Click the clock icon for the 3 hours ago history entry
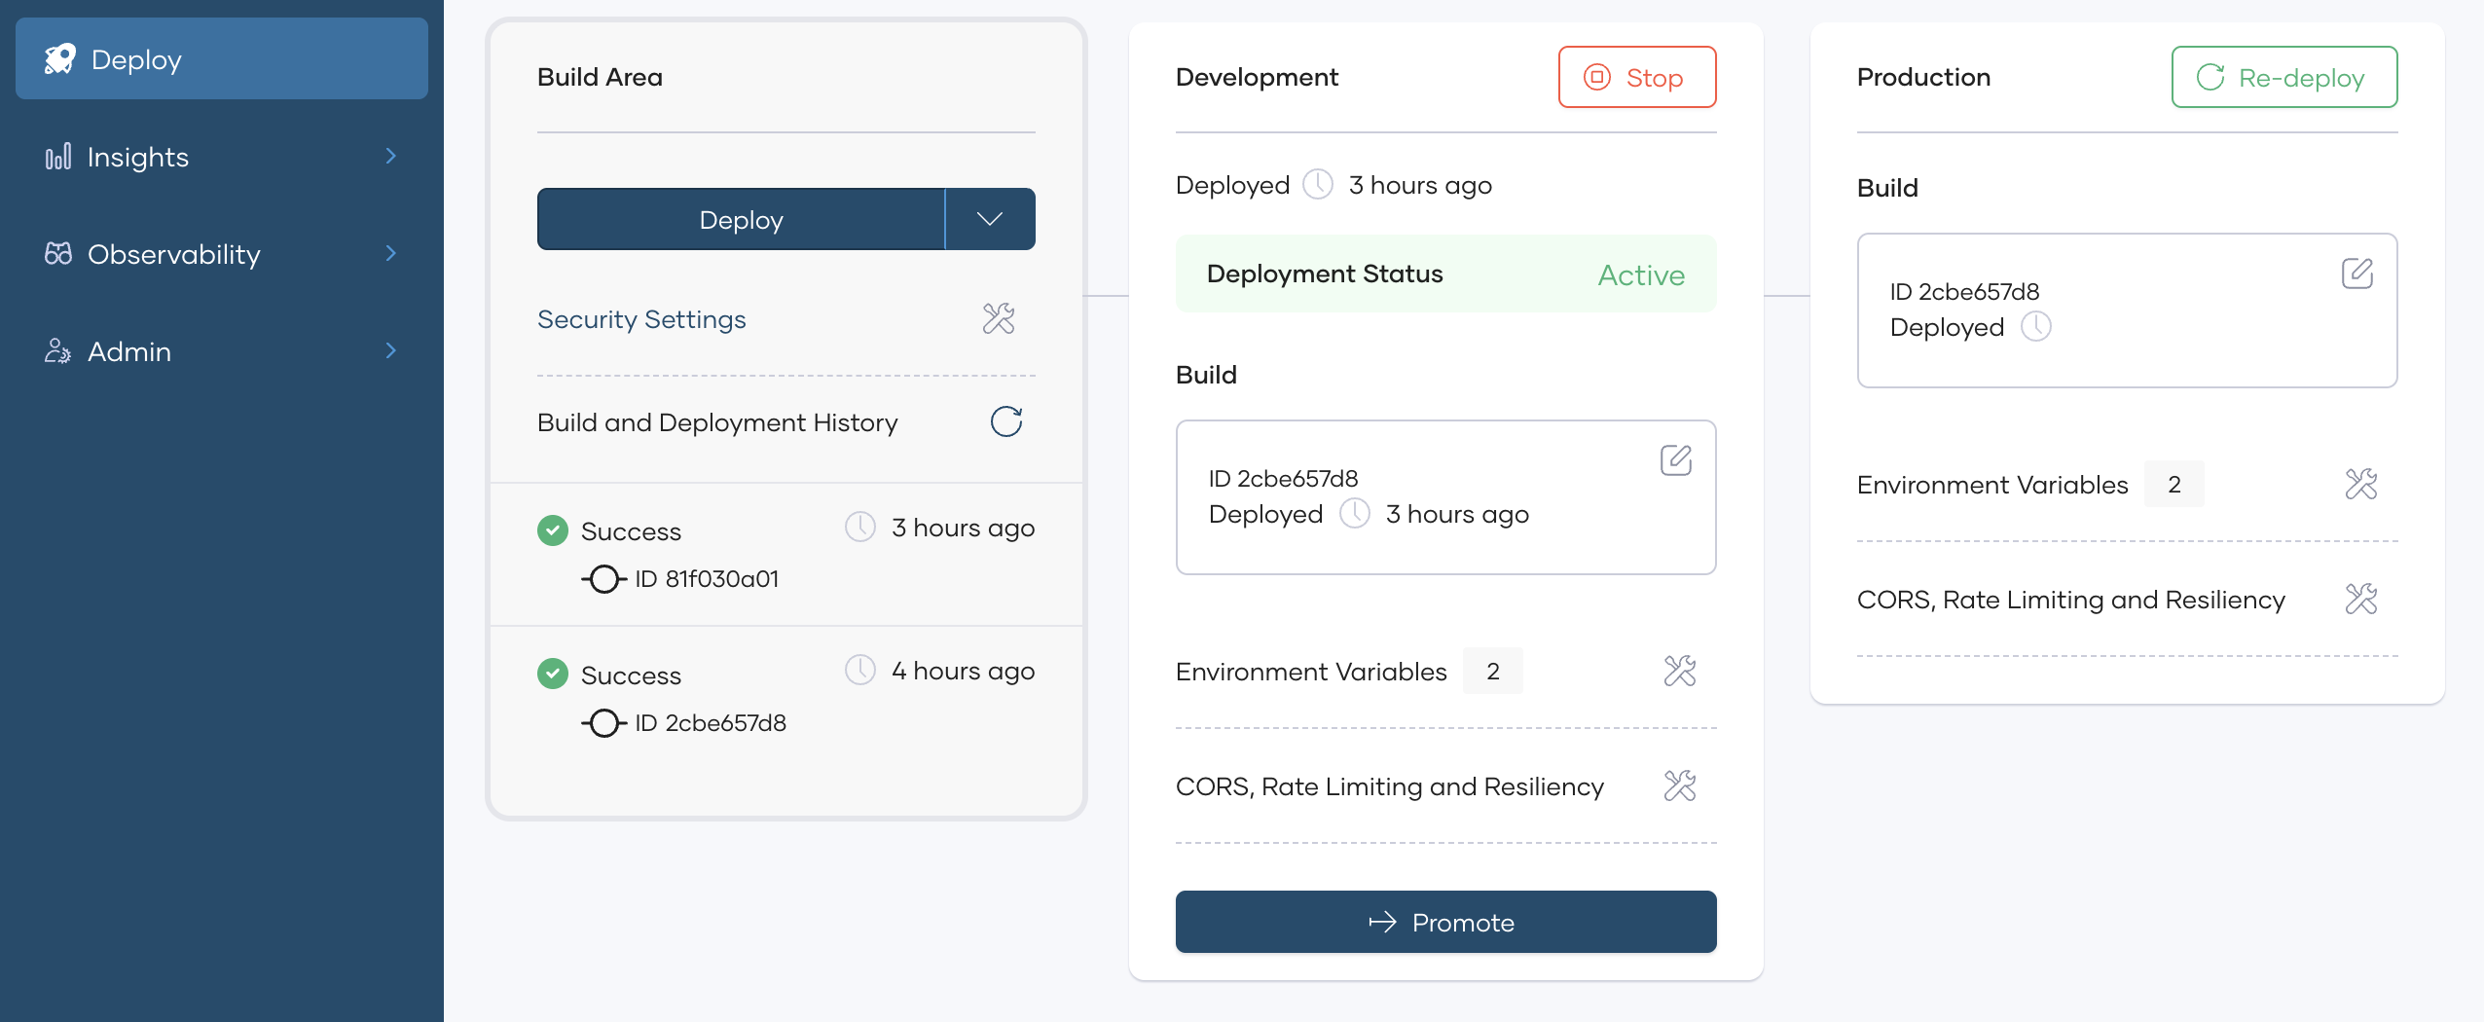 tap(860, 527)
